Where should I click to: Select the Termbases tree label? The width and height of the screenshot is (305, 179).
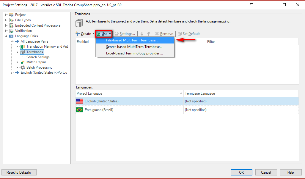pyautogui.click(x=34, y=52)
